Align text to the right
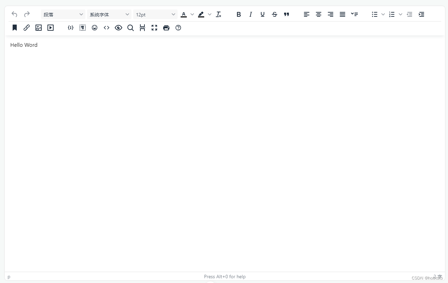448x283 pixels. point(331,14)
